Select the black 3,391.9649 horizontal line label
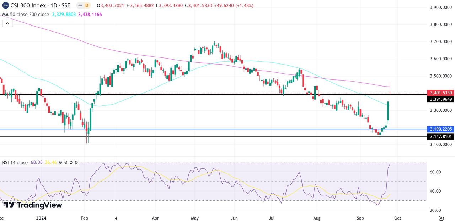Viewport: 455px width, 222px height. coord(440,99)
